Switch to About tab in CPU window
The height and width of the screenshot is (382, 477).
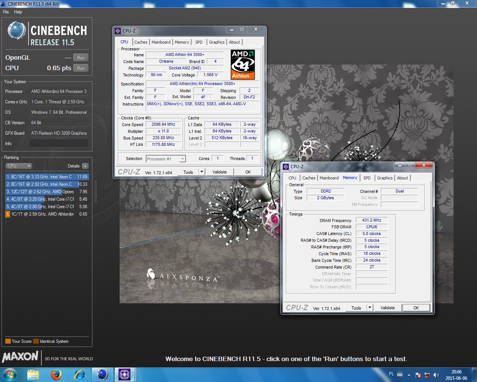234,42
